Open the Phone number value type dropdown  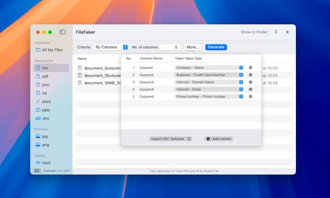pos(209,97)
